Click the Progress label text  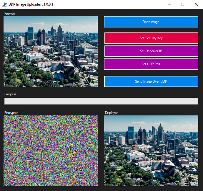click(11, 94)
